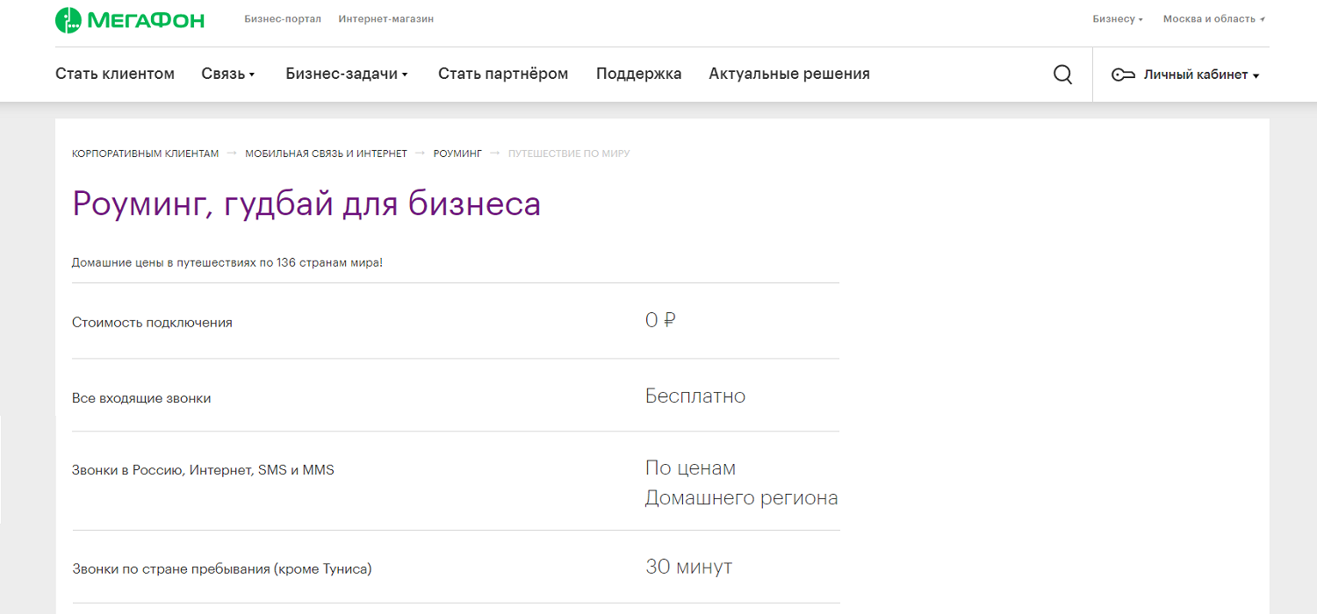Viewport: 1317px width, 614px height.
Task: Click Звонки по стране пребывания (кроме Туниса)
Action: (222, 569)
